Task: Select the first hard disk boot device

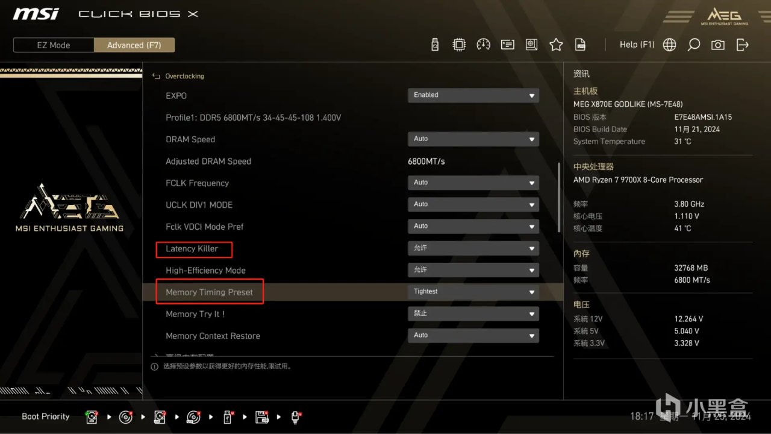Action: click(92, 417)
